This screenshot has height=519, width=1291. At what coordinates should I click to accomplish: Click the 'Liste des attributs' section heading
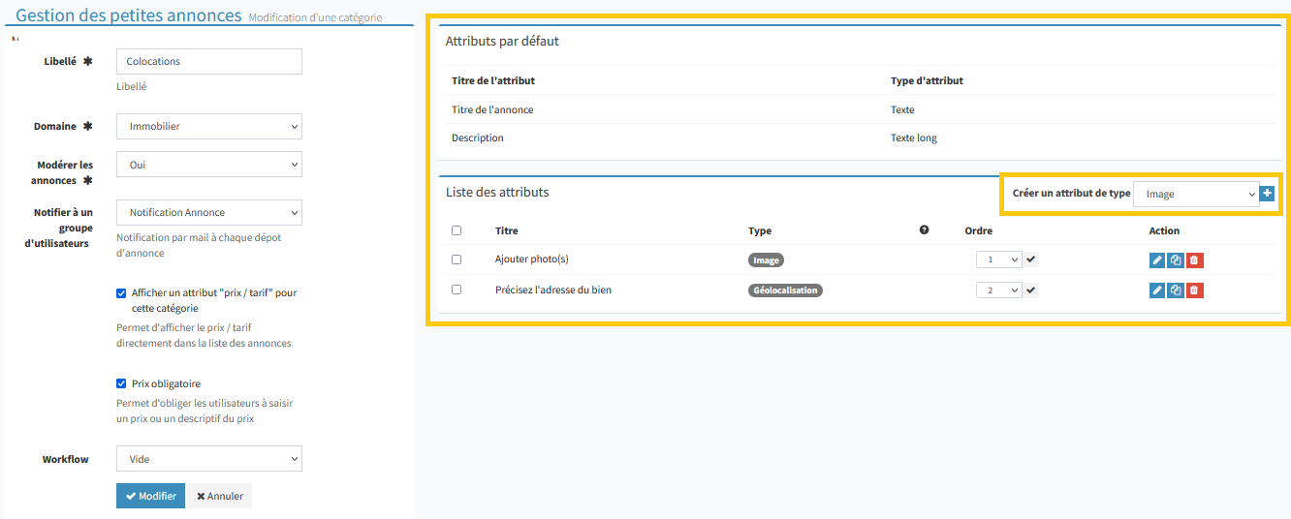tap(497, 192)
